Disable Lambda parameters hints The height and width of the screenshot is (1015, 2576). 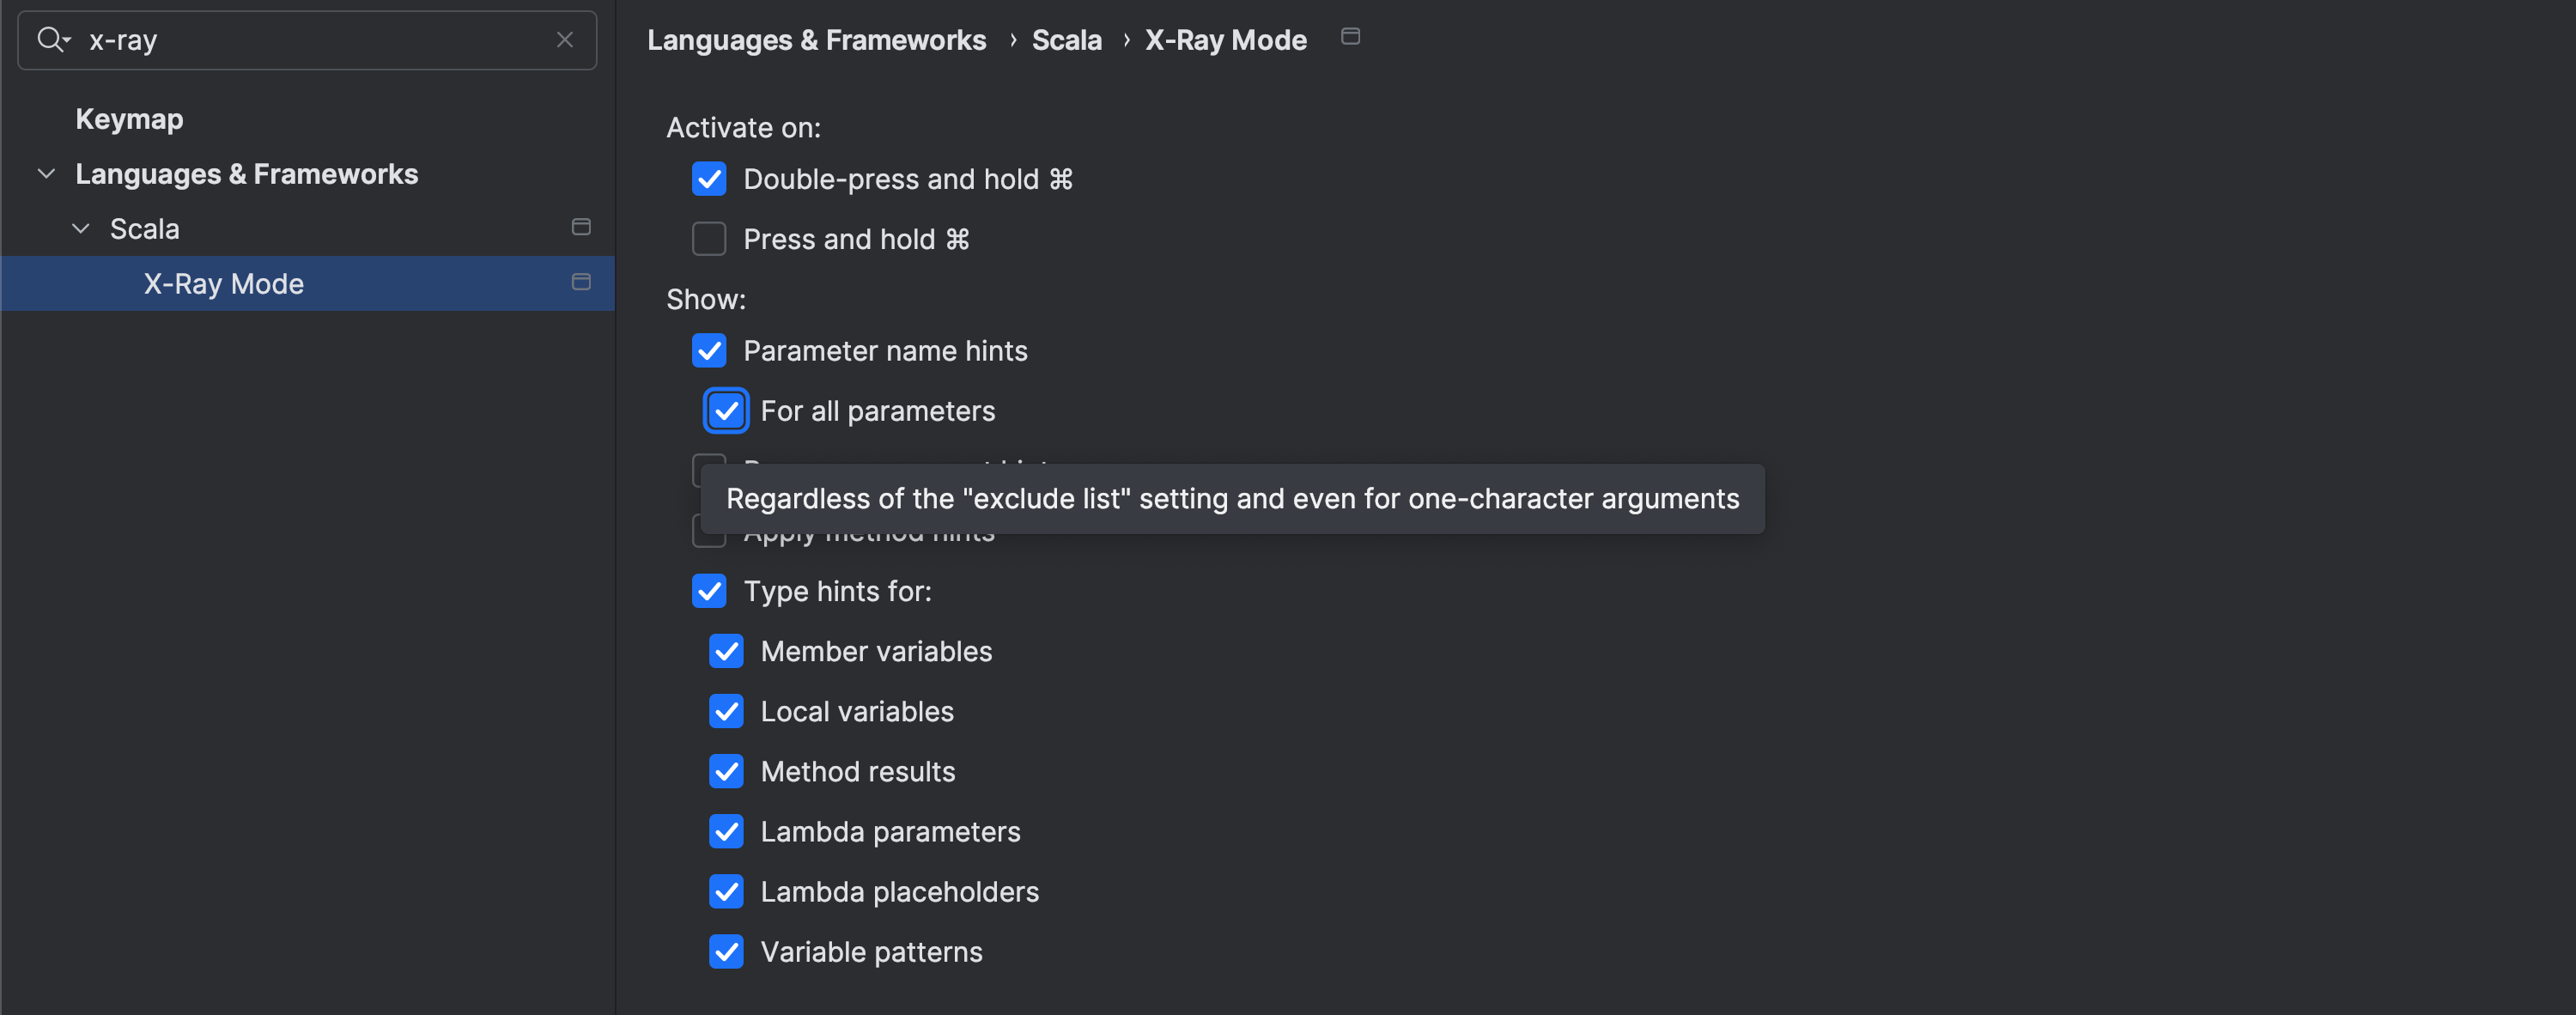tap(726, 831)
